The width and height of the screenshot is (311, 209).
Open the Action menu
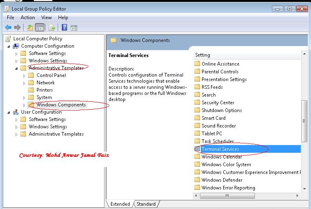pos(28,18)
